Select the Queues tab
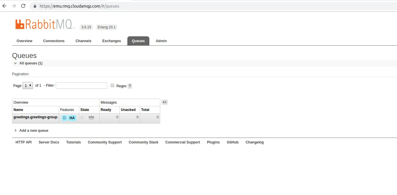 tap(138, 41)
